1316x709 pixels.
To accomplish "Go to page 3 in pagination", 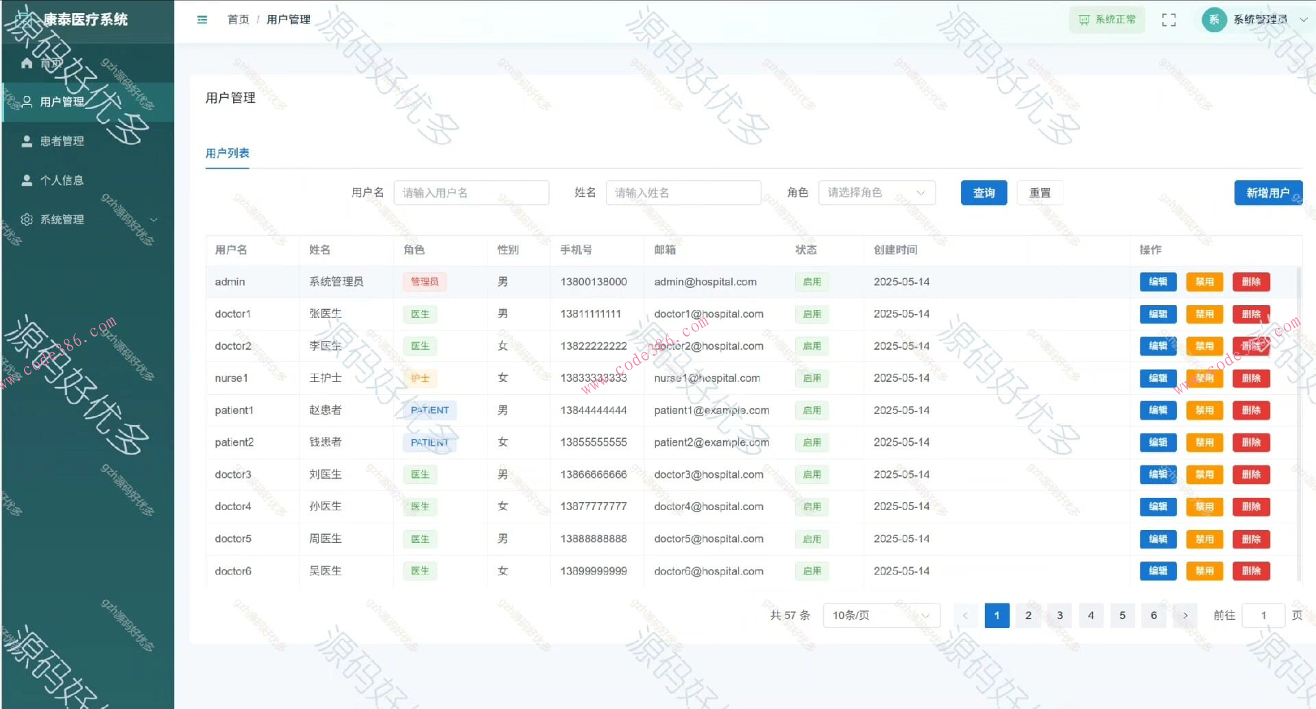I will (1060, 616).
